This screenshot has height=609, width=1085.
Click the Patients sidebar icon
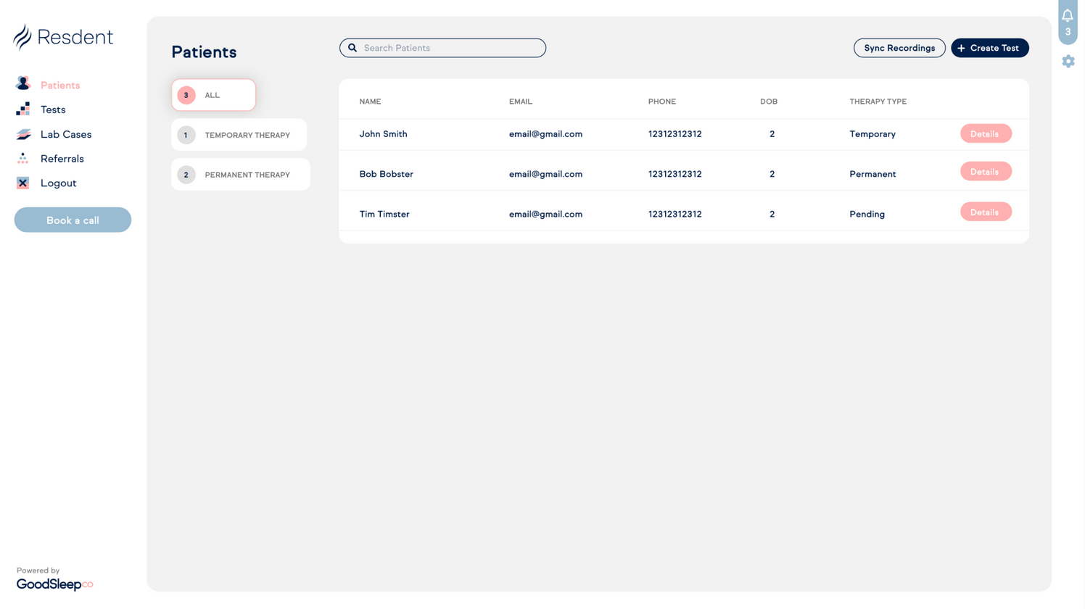click(23, 84)
